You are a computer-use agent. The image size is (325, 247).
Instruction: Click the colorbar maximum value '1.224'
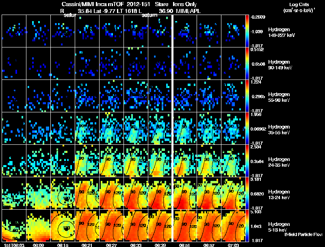[x=256, y=82]
